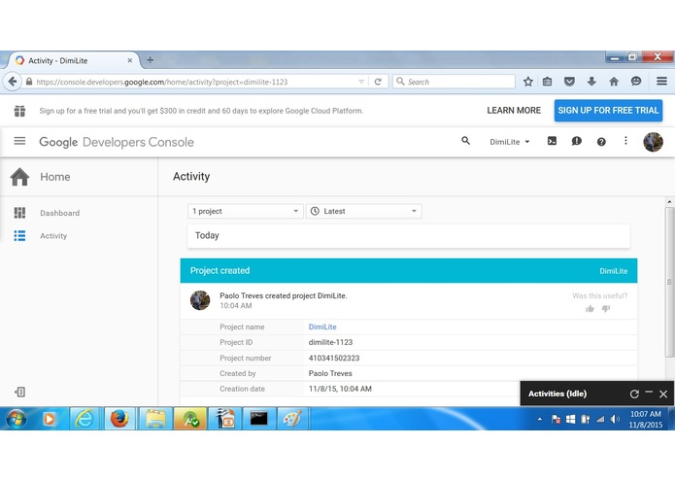675x480 pixels.
Task: Click the account profile picture
Action: (653, 142)
